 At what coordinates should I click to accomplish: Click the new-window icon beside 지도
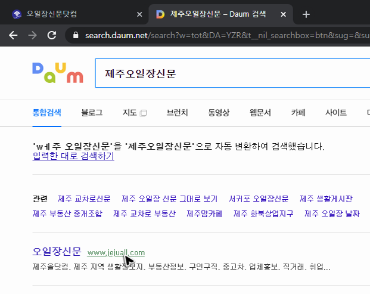143,113
